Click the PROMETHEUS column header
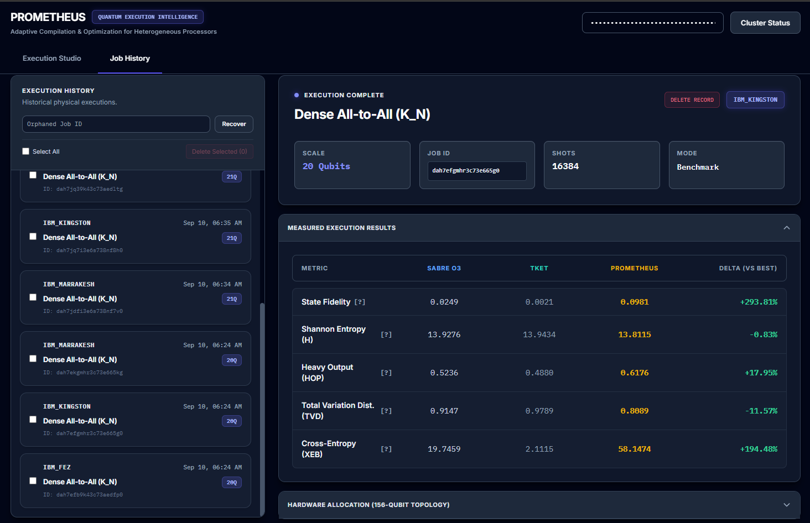Image resolution: width=810 pixels, height=523 pixels. [635, 268]
